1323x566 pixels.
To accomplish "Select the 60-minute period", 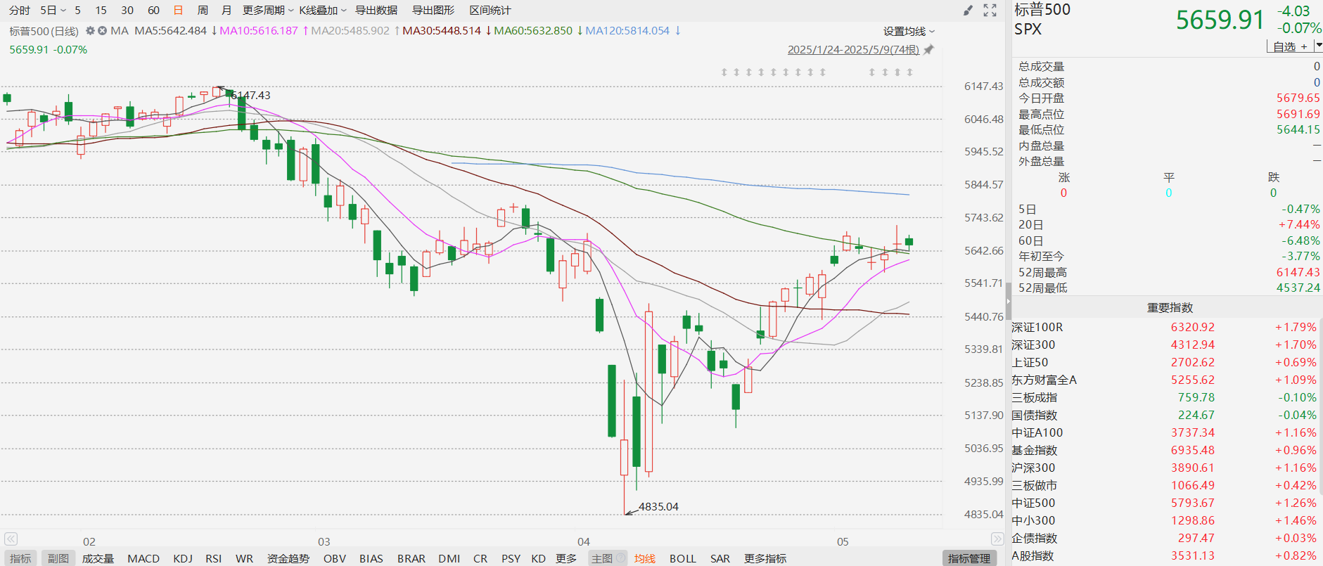I will click(154, 11).
